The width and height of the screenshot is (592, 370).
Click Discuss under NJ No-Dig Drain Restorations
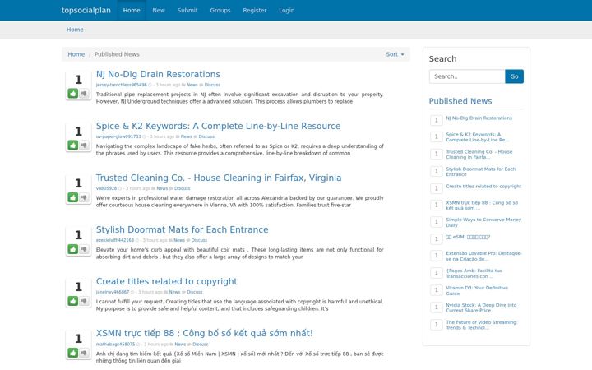point(212,85)
